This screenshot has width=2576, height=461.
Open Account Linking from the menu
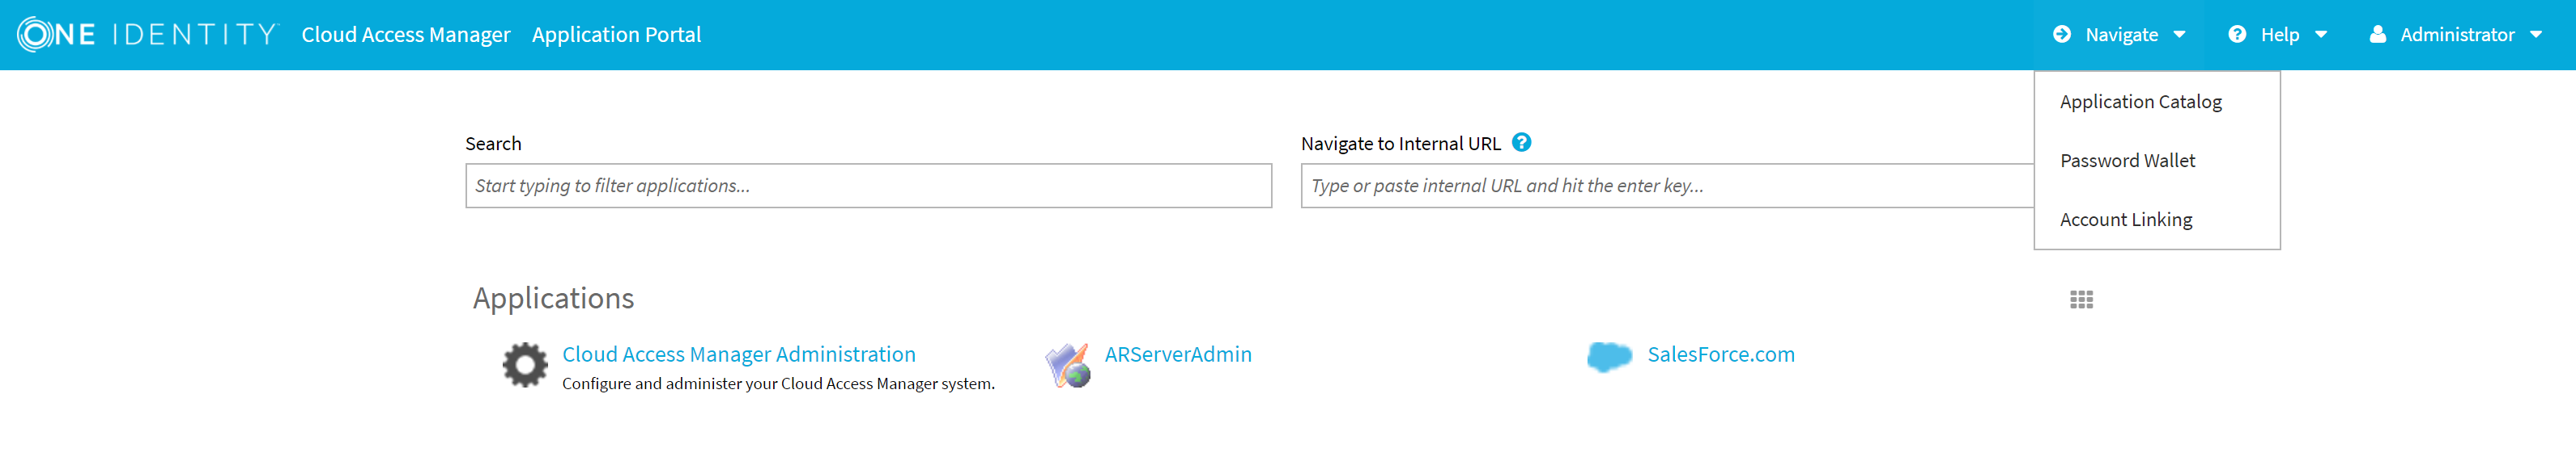click(x=2125, y=220)
